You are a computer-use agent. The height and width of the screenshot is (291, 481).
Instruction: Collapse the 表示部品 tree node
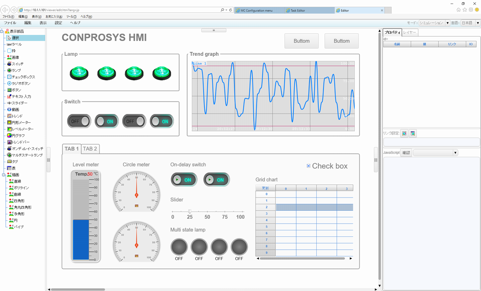coord(2,31)
